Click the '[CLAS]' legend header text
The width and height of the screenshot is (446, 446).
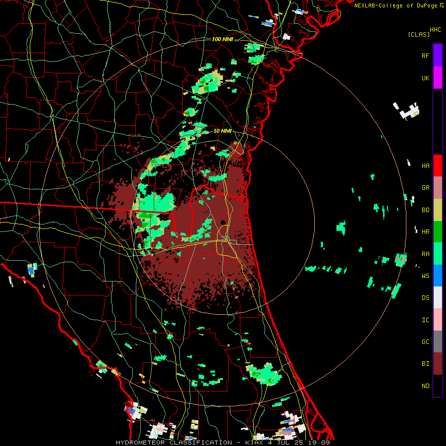419,35
